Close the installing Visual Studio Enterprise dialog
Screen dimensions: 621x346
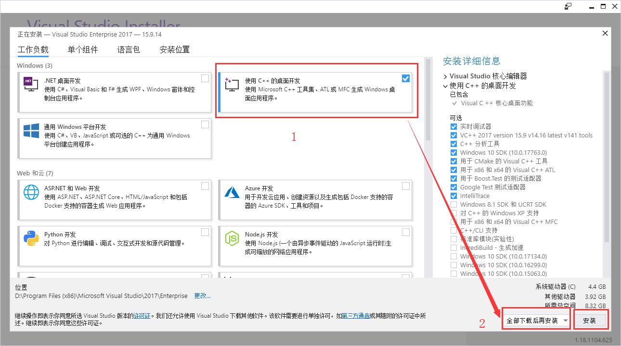[605, 33]
